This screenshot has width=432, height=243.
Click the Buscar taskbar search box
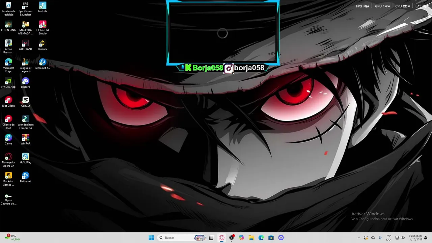point(182,238)
